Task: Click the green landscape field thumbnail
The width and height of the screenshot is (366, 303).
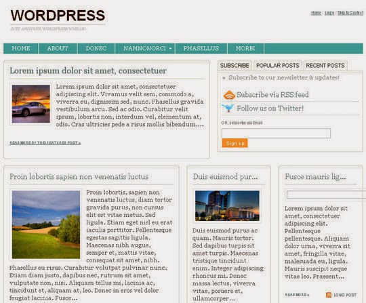Action: click(x=46, y=224)
